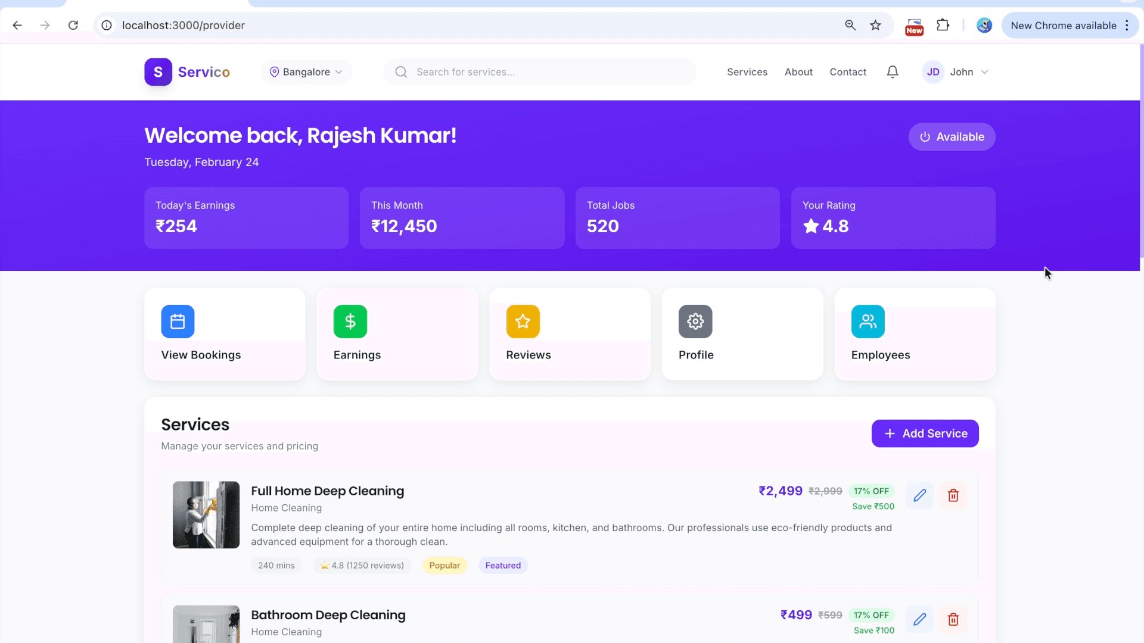This screenshot has height=643, width=1144.
Task: Edit Full Home Deep Cleaning service
Action: tap(919, 495)
